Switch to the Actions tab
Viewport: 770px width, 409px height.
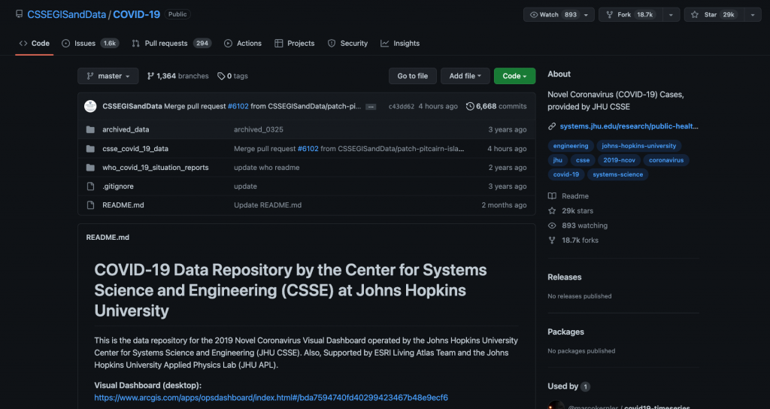tap(243, 43)
